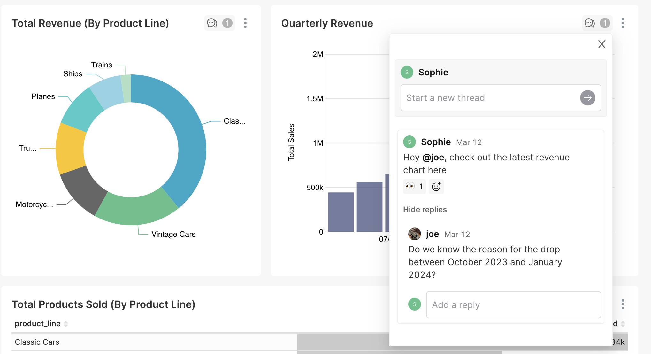Close the comments panel

(602, 44)
